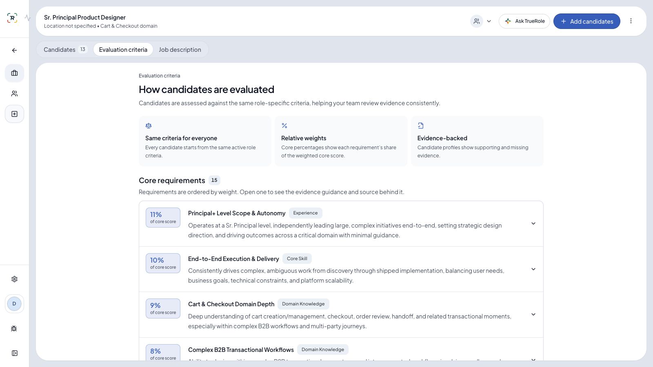Screen dimensions: 653x367
Task: Click the "Relative weights" card heading
Action: point(304,138)
